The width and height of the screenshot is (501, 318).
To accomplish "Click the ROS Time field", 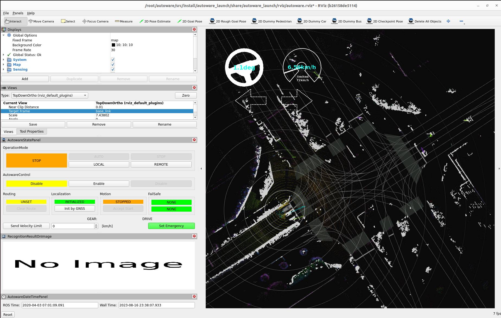I will pyautogui.click(x=60, y=305).
